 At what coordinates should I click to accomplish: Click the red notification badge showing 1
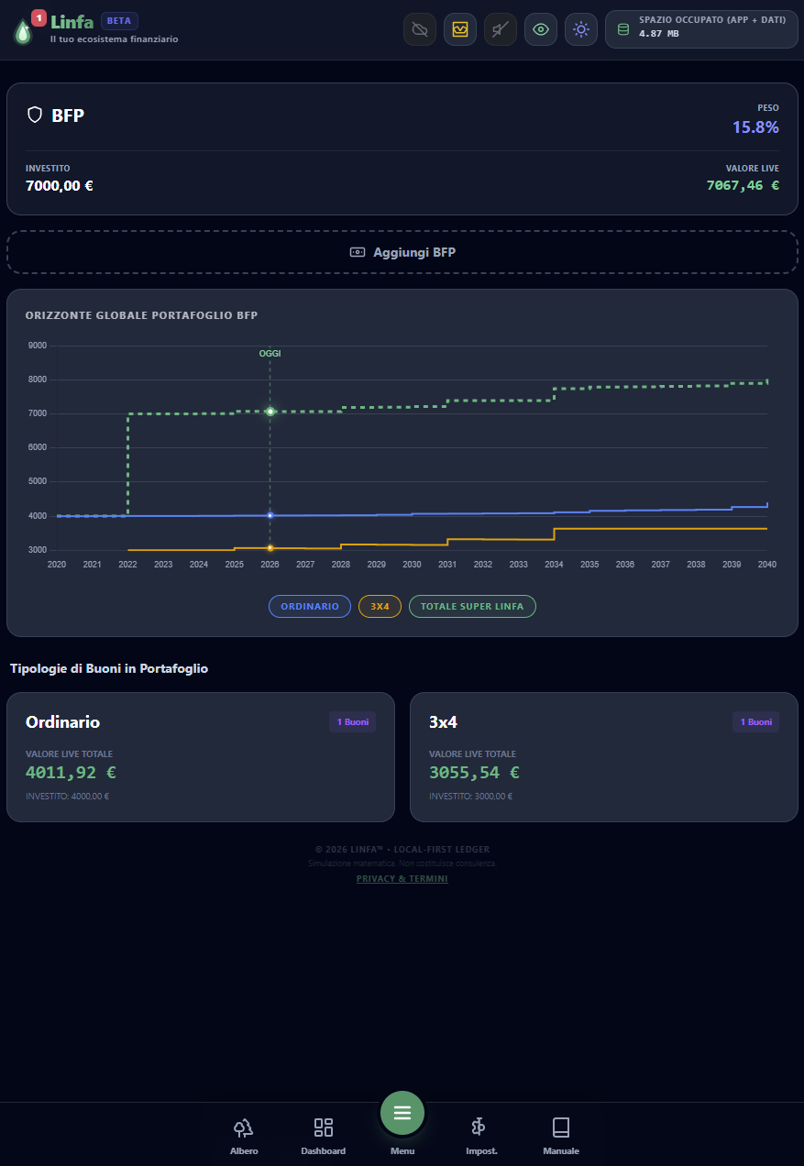pyautogui.click(x=39, y=17)
